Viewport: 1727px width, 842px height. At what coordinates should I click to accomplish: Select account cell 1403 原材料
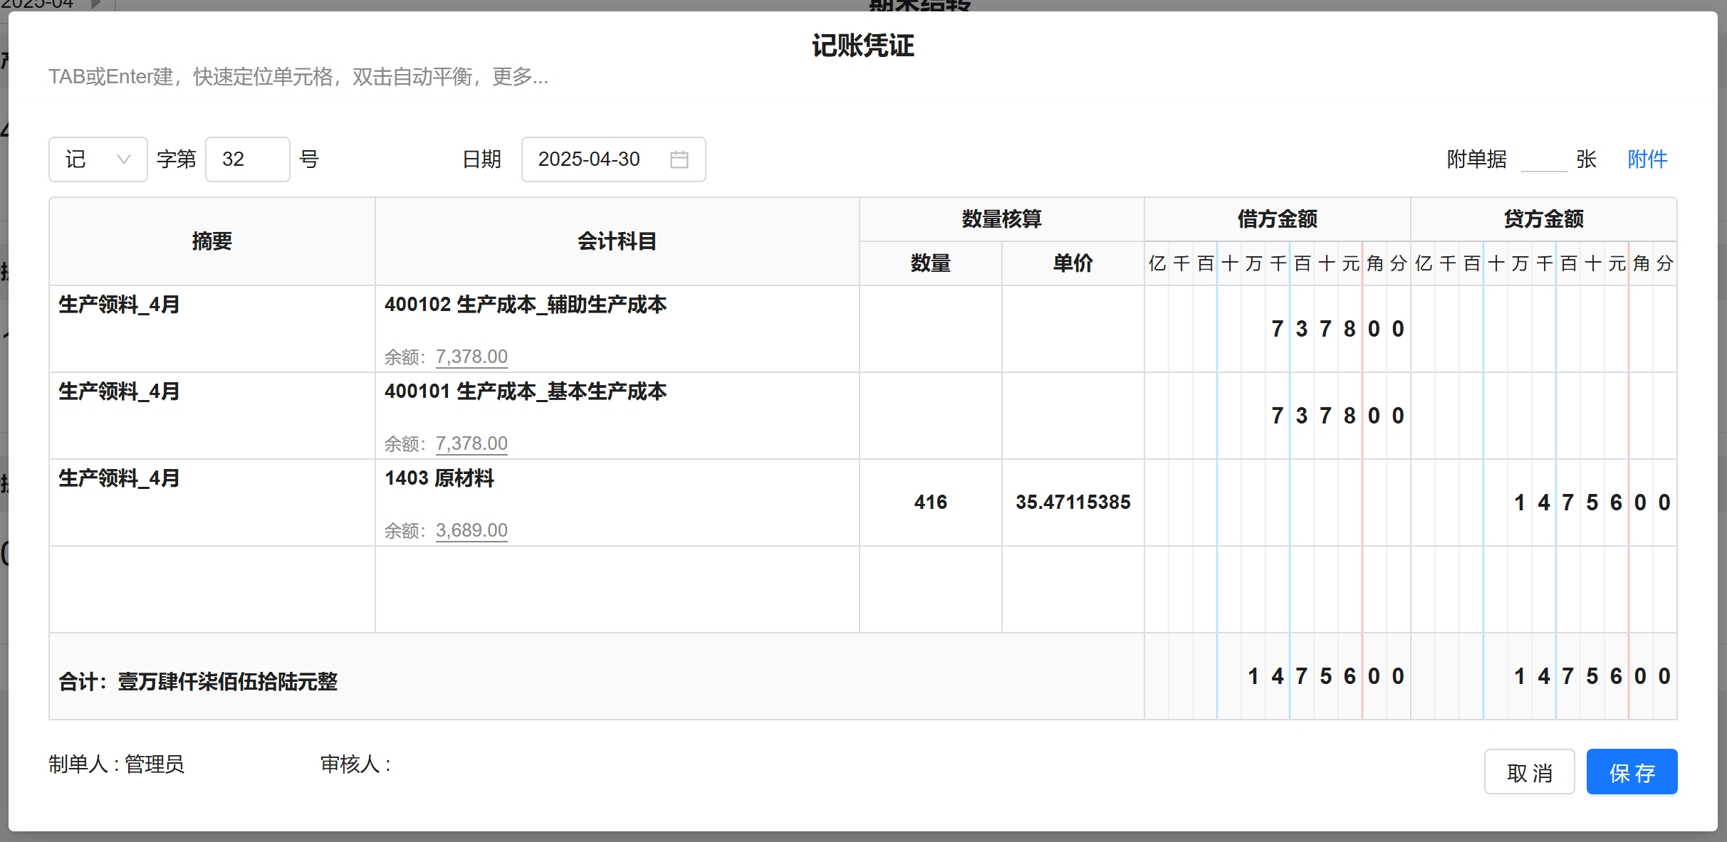pyautogui.click(x=439, y=478)
